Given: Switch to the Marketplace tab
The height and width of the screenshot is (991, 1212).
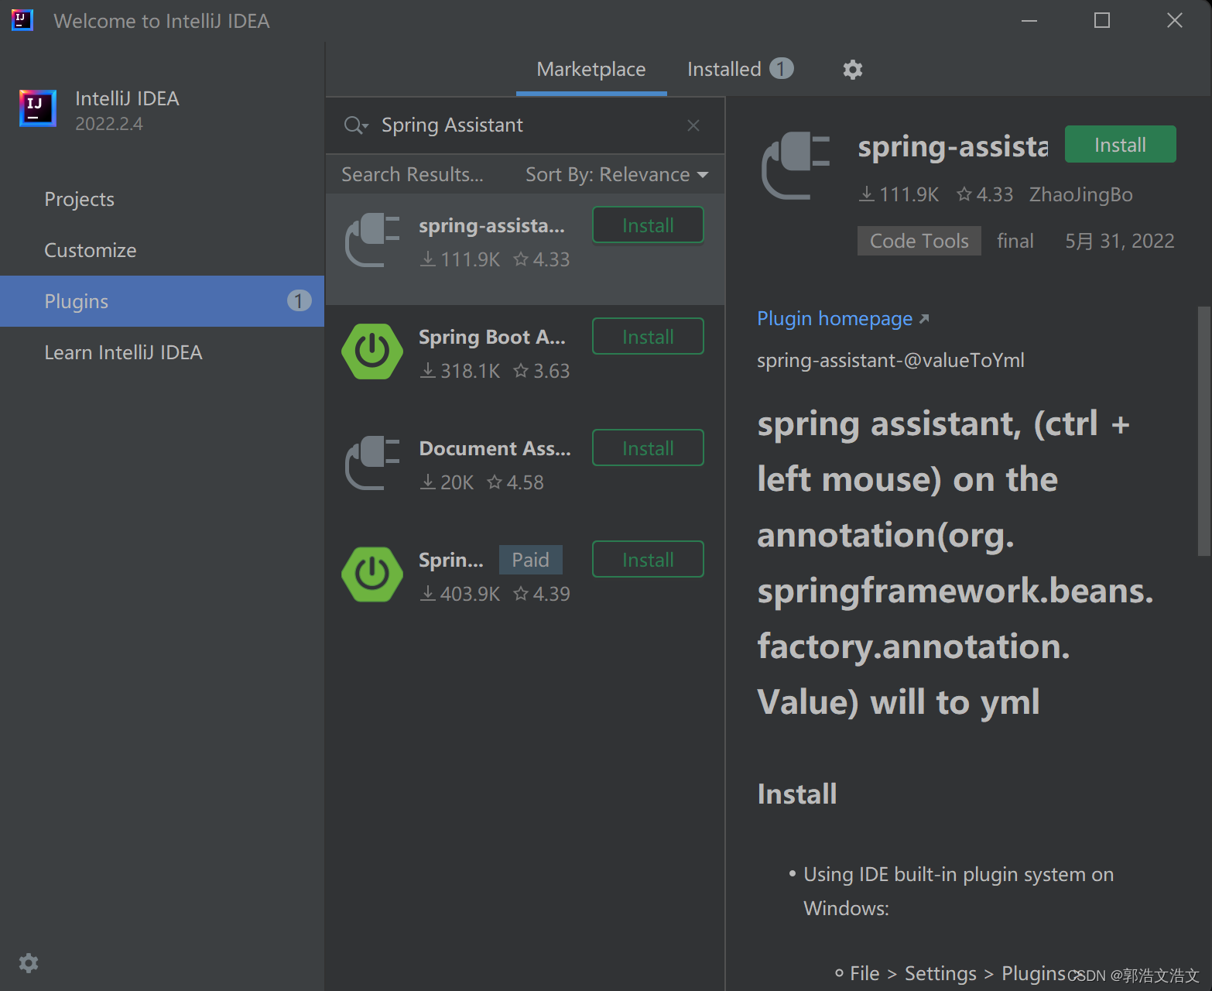Looking at the screenshot, I should (591, 70).
